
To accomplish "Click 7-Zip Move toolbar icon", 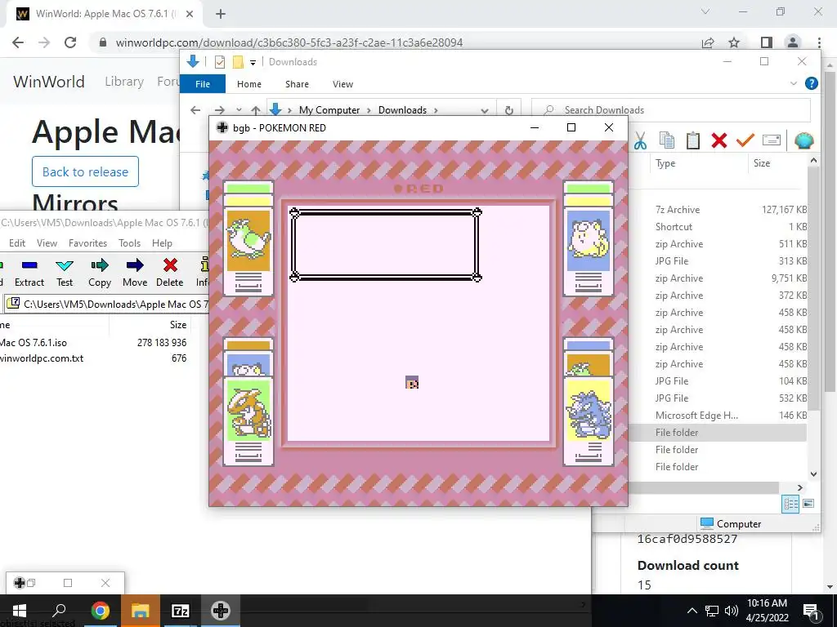I will 135,273.
